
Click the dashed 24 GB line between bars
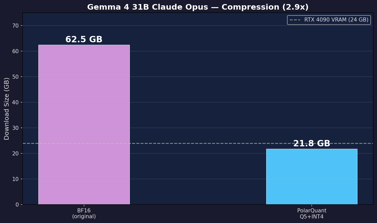(198, 143)
